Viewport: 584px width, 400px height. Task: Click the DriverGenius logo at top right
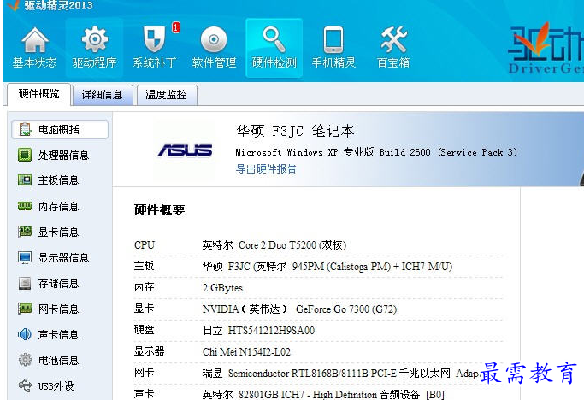tap(546, 49)
